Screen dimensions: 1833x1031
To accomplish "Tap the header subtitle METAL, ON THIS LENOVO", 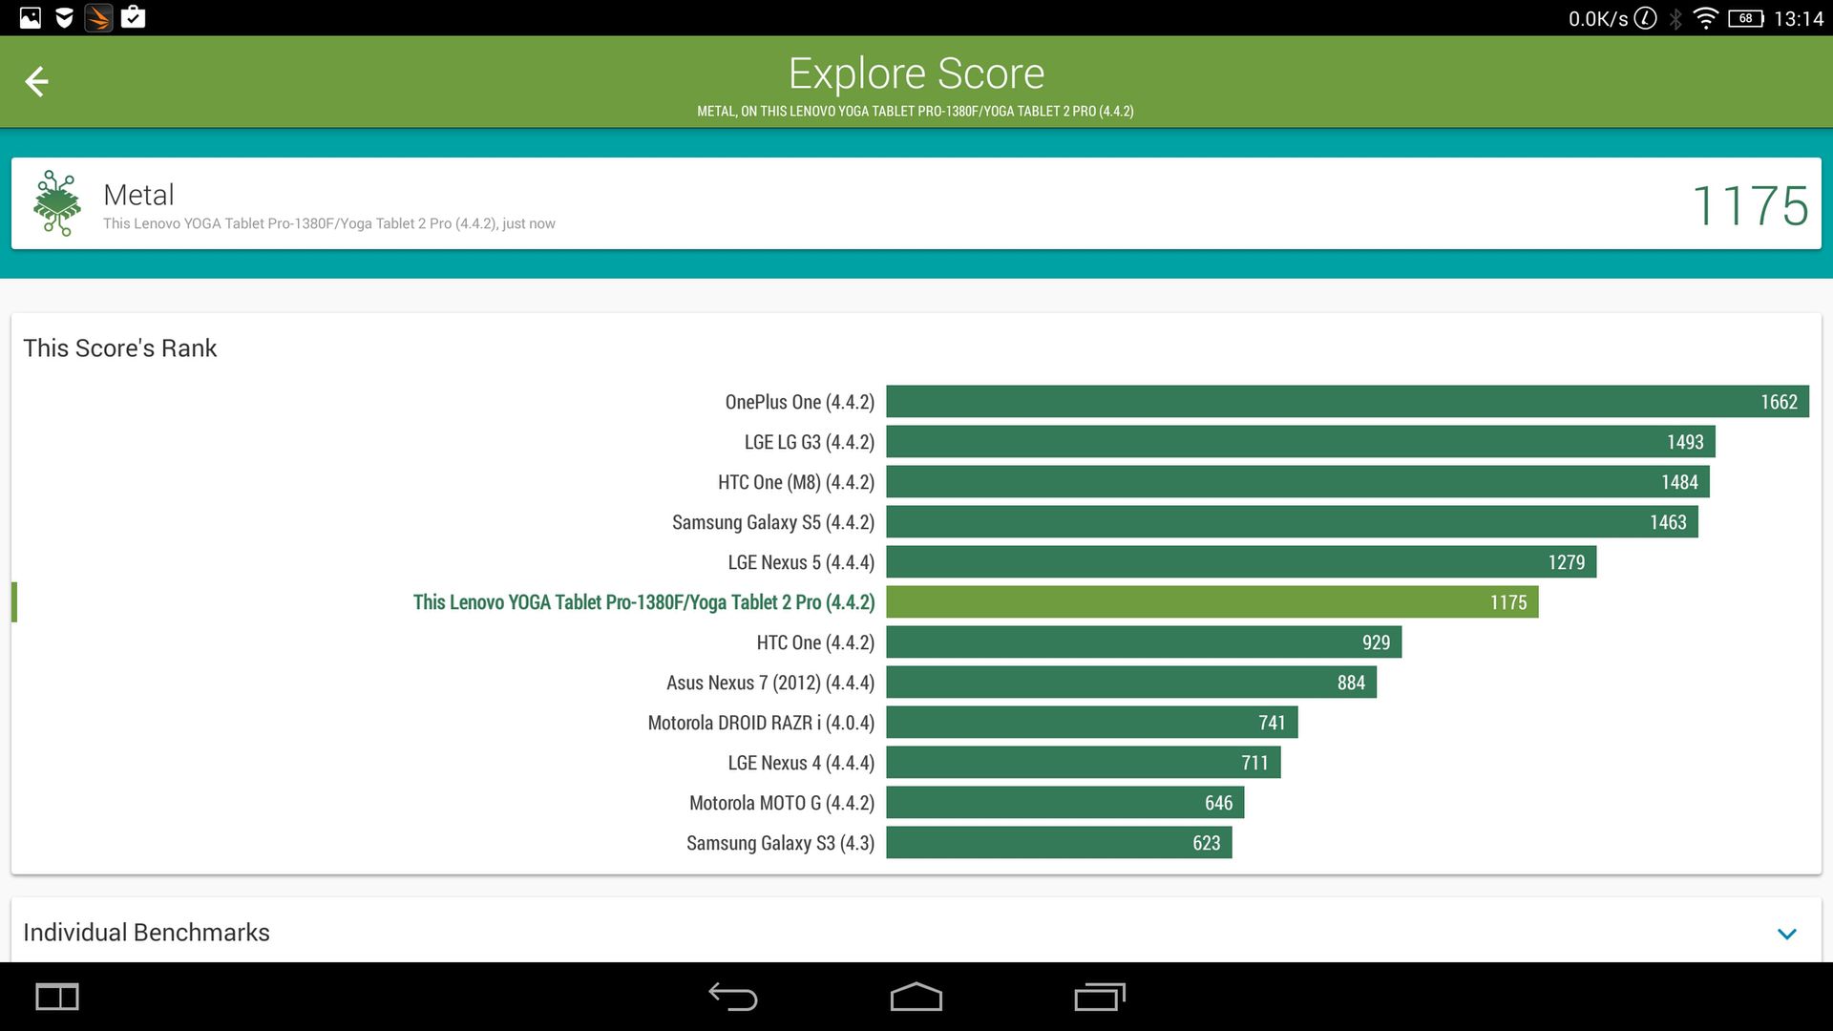I will pyautogui.click(x=916, y=112).
